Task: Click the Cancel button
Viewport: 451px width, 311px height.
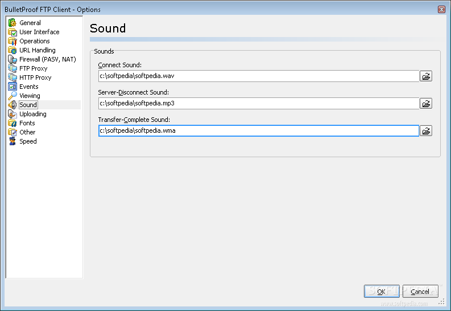Action: [420, 292]
